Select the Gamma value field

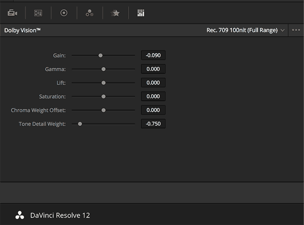click(x=153, y=69)
